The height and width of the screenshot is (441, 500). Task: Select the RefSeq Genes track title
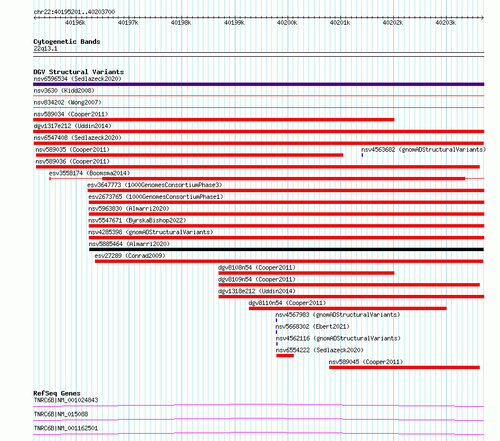point(57,393)
